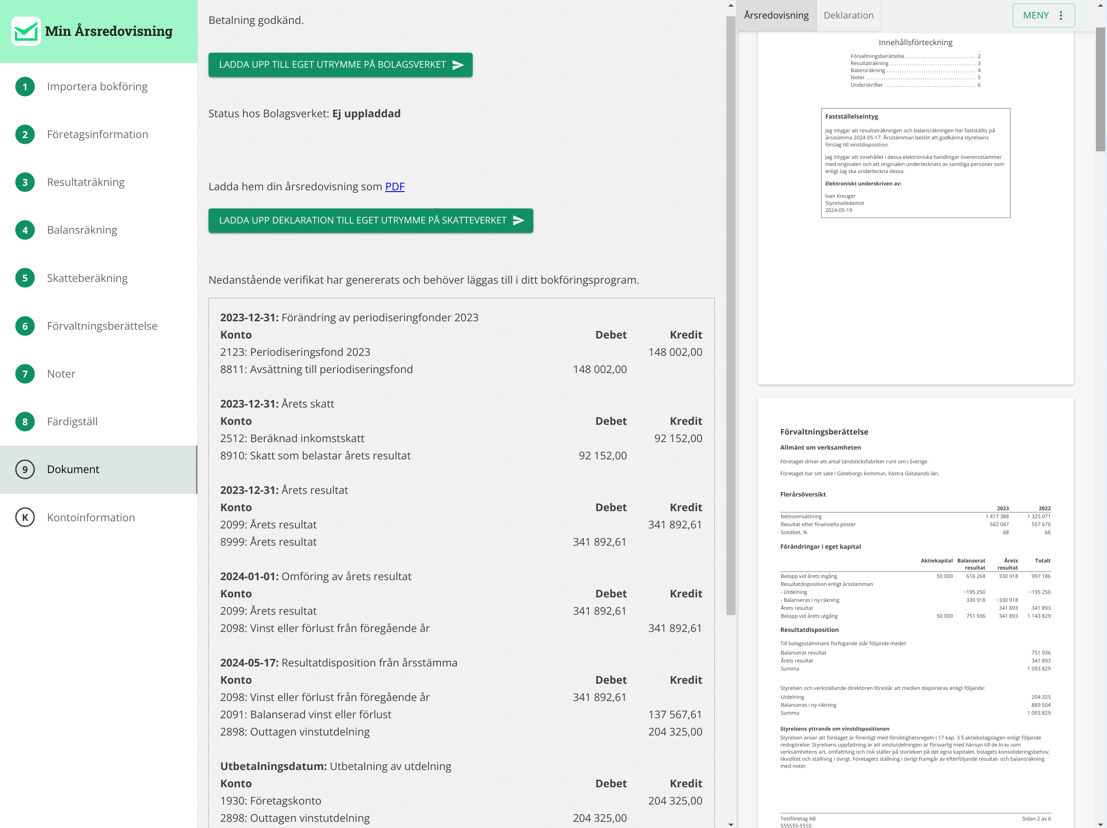
Task: Download the årsredovisning via PDF link
Action: [x=394, y=187]
